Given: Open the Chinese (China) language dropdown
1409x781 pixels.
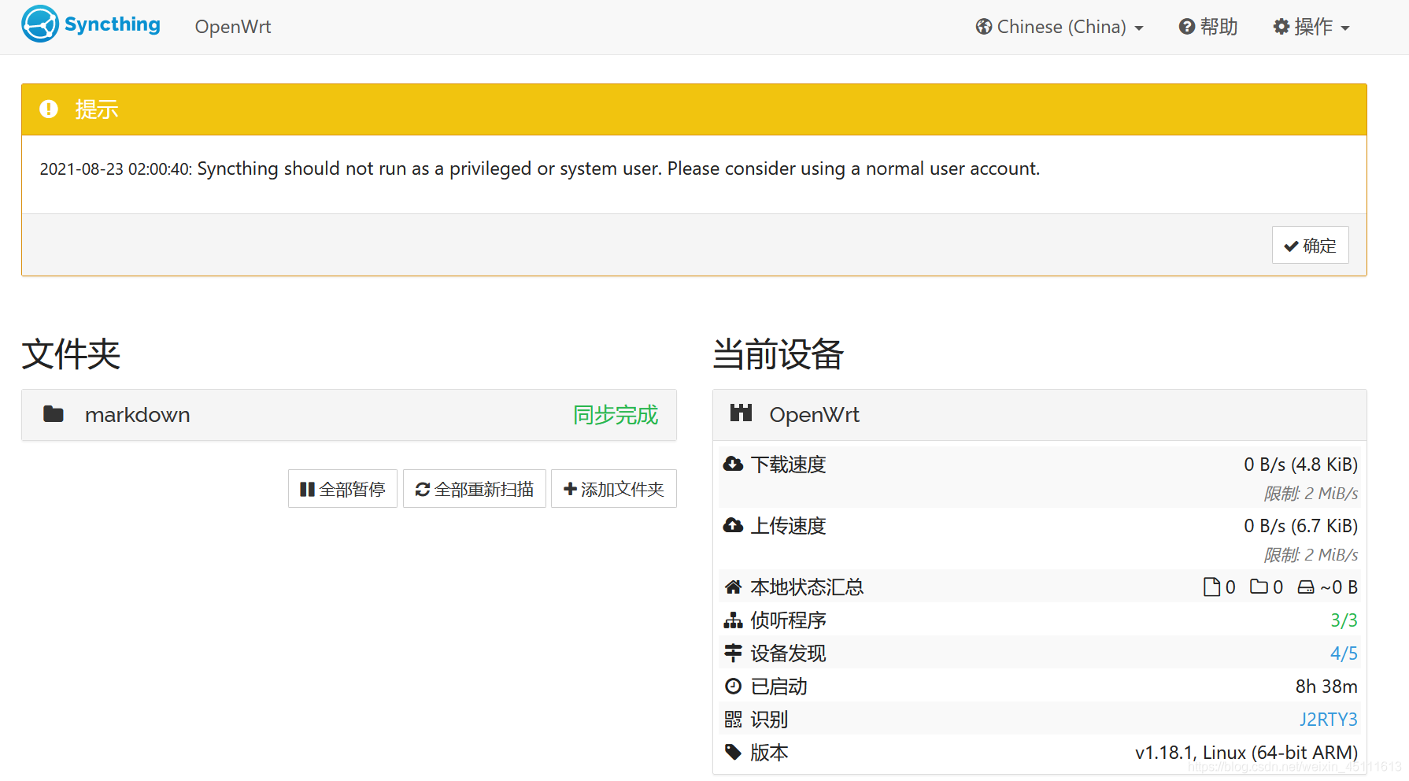Looking at the screenshot, I should point(1060,27).
